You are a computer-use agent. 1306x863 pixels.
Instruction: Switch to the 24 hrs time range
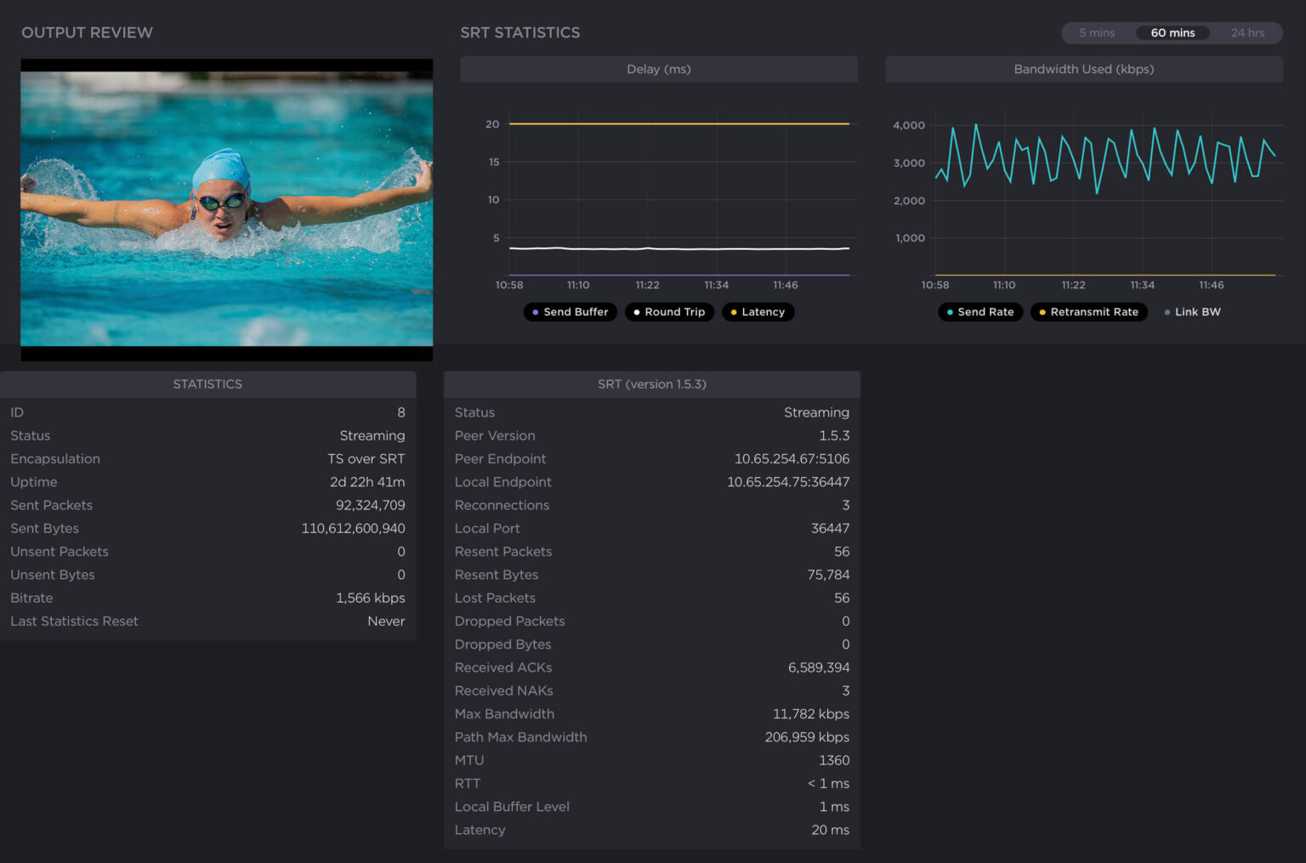[1248, 32]
